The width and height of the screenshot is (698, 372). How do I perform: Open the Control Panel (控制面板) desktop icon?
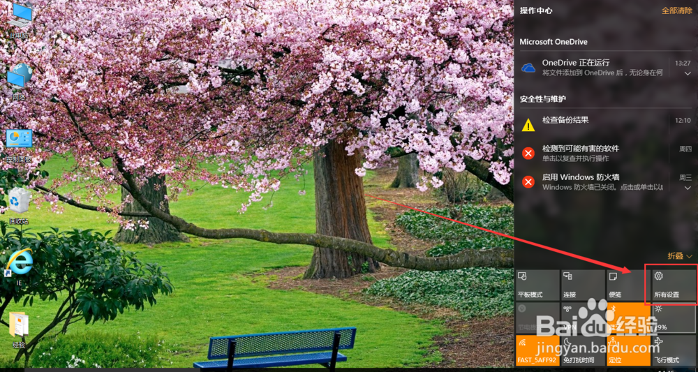click(19, 146)
